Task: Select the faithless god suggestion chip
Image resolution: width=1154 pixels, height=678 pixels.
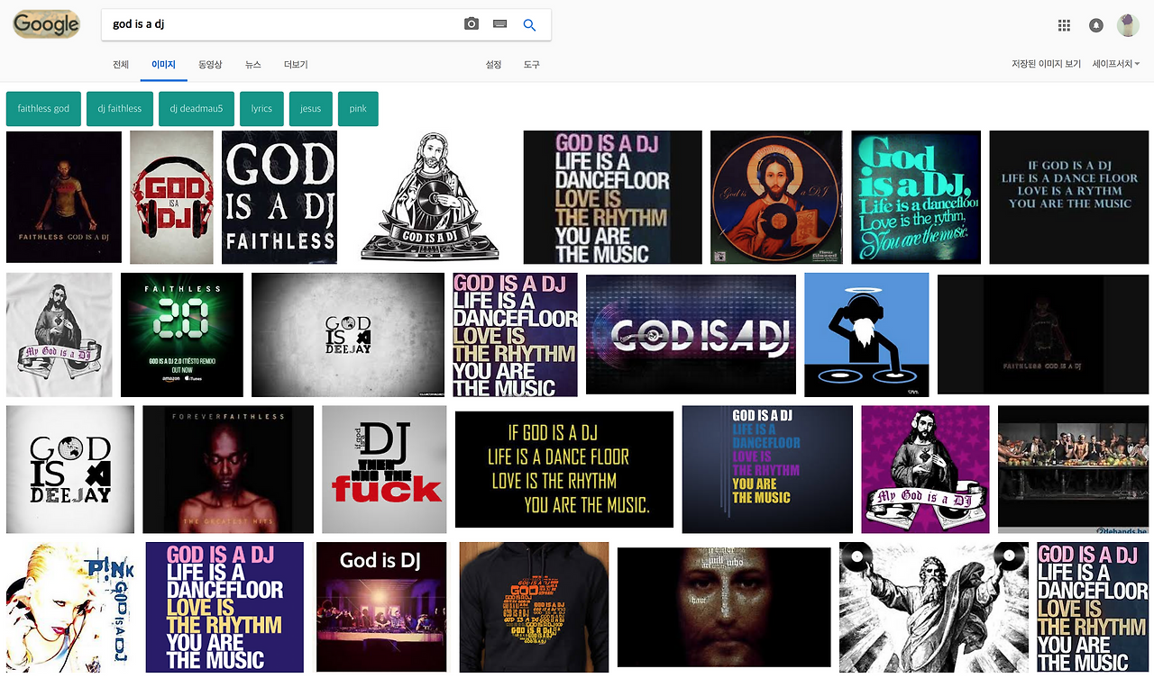Action: tap(43, 108)
